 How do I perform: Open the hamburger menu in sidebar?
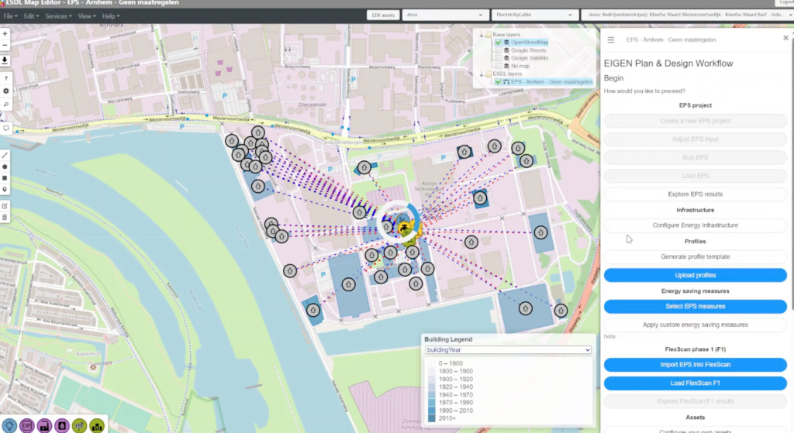(611, 40)
